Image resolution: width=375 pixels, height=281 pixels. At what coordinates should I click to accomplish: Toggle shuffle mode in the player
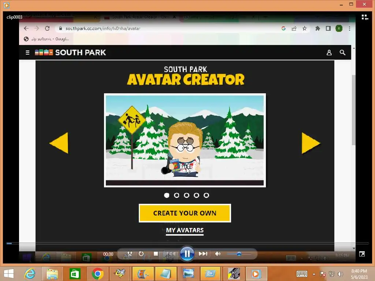130,254
